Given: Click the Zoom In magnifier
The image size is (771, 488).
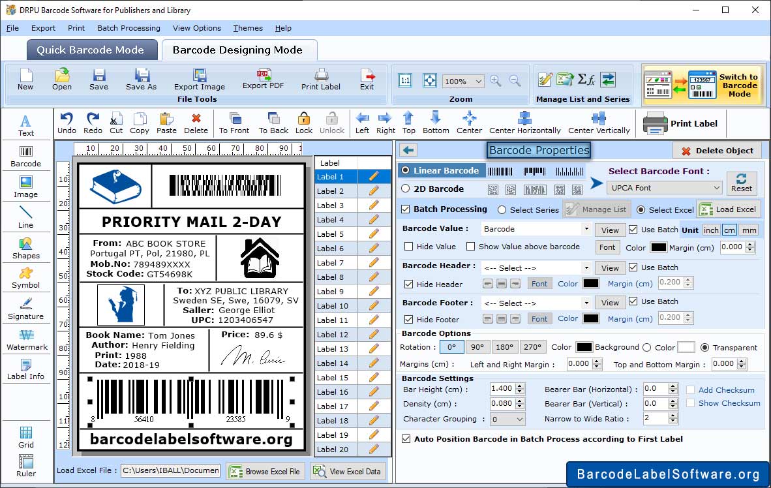Looking at the screenshot, I should (x=496, y=81).
